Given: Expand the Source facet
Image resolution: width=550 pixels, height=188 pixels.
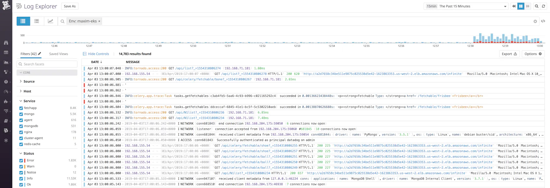Looking at the screenshot, I should coord(29,81).
